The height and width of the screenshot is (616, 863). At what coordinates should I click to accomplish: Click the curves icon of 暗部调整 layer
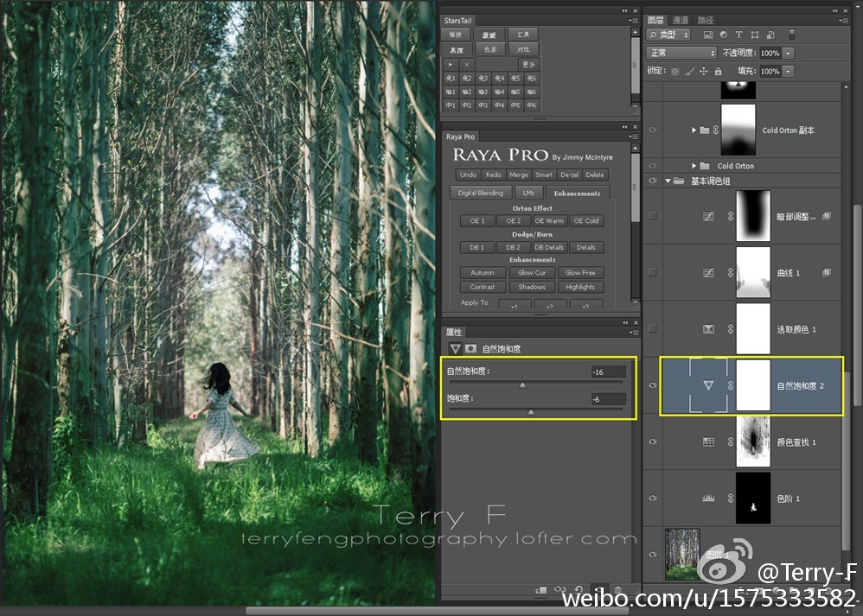coord(708,217)
